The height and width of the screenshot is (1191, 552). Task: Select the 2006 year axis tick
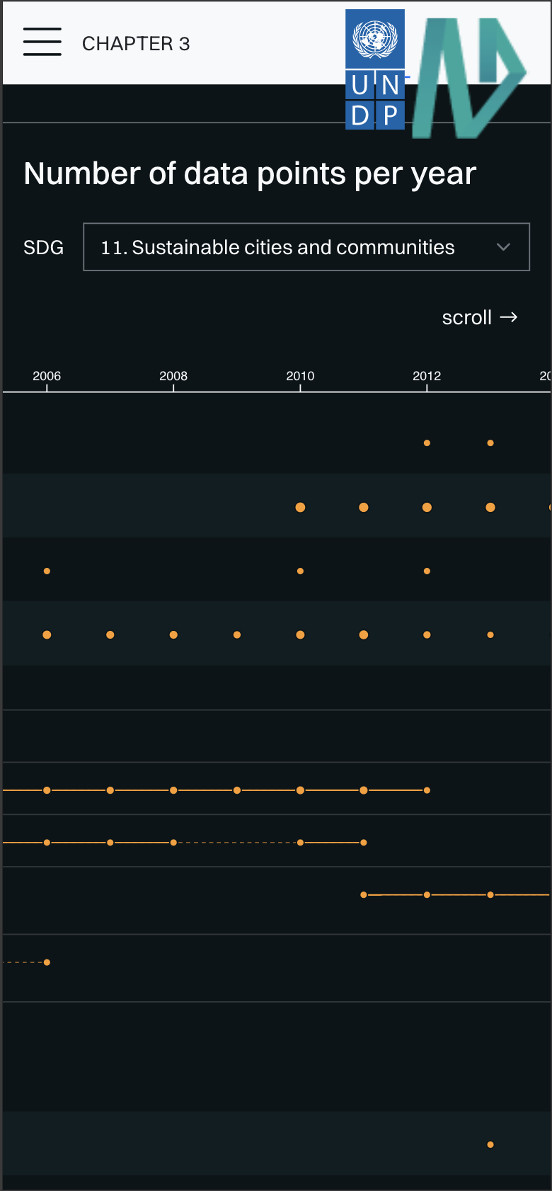47,376
